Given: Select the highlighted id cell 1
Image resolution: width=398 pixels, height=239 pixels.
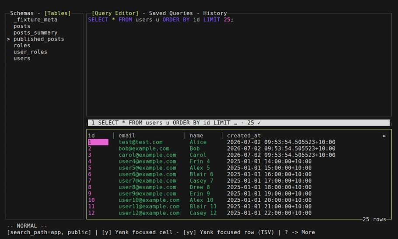Looking at the screenshot, I should tap(98, 142).
